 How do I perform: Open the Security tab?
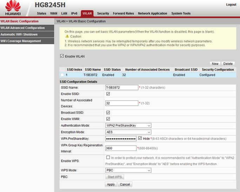pos(103,13)
